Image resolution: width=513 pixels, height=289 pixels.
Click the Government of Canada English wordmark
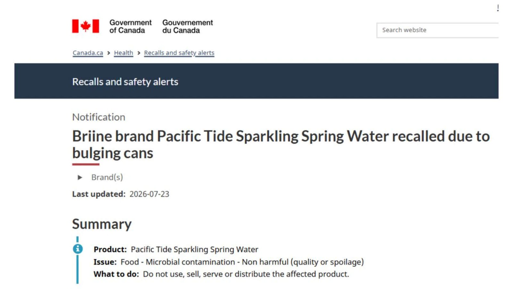[x=130, y=26]
